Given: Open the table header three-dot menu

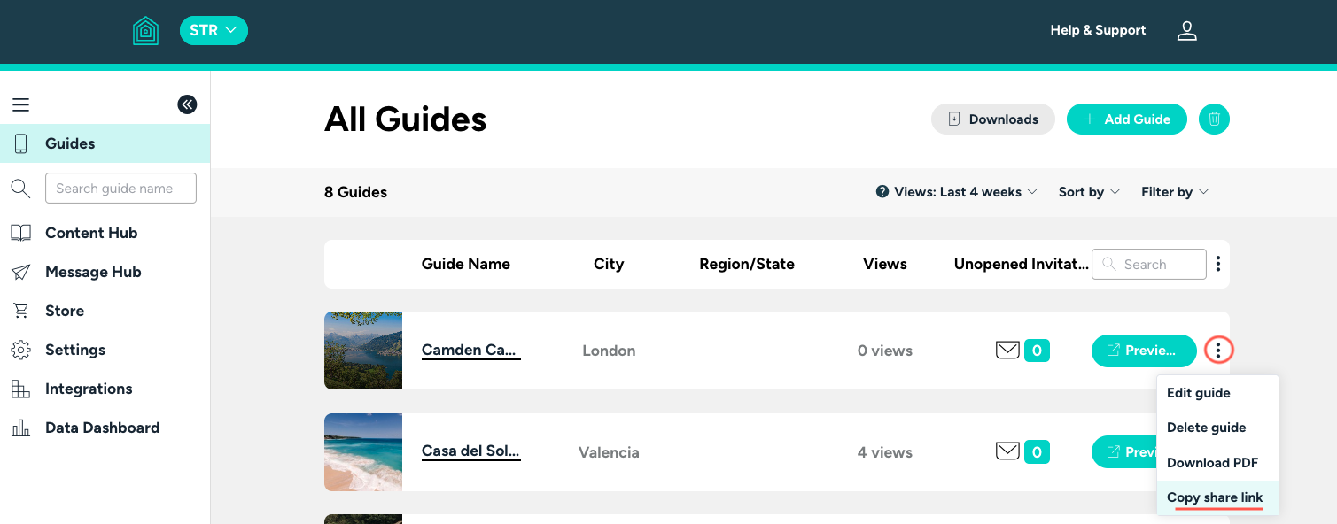Looking at the screenshot, I should pos(1218,264).
